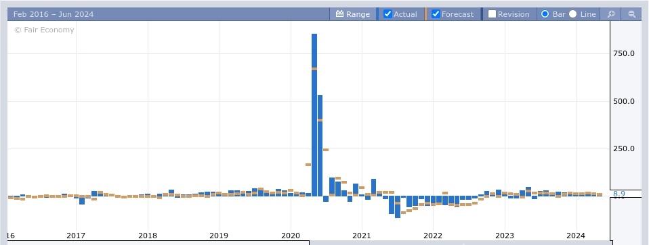
Task: Click the Feb 2016 – Jun 2024 date label
Action: [x=54, y=14]
